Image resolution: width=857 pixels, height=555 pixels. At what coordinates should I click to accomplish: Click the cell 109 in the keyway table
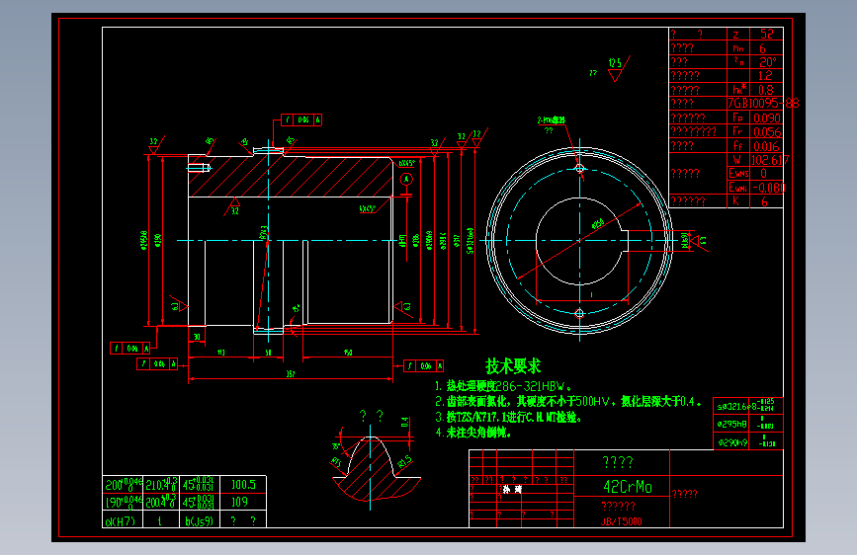tap(239, 502)
